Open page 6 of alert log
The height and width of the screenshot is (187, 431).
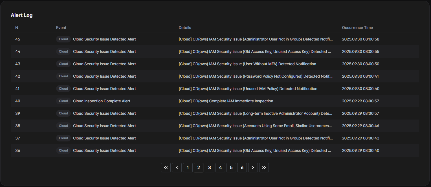242,168
